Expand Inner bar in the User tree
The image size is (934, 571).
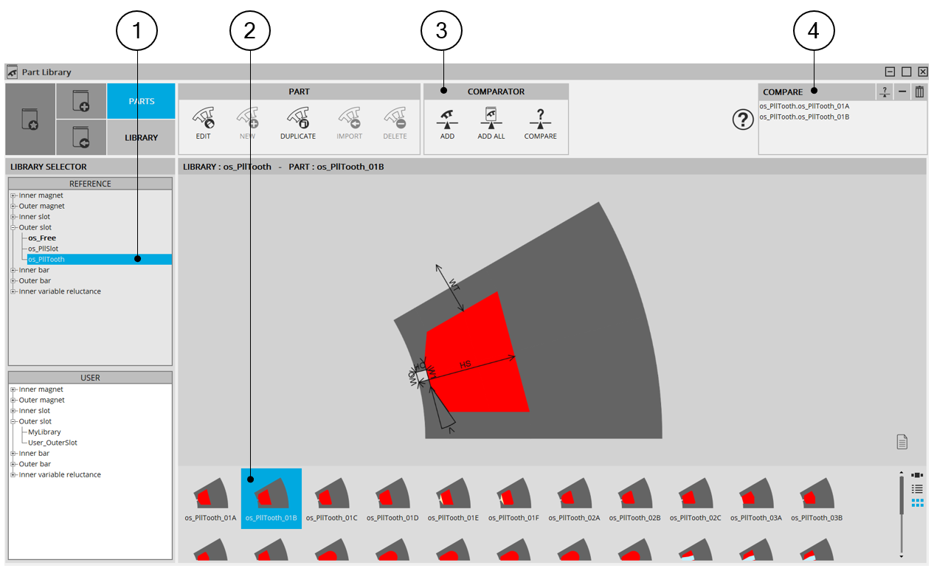click(x=13, y=454)
